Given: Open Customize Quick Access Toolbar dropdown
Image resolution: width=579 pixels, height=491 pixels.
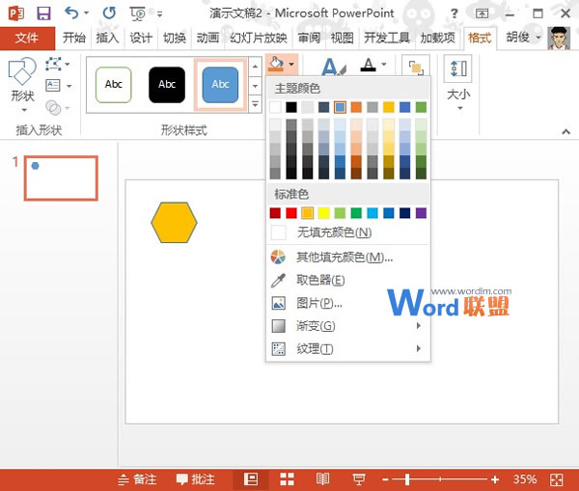Looking at the screenshot, I should tap(160, 14).
